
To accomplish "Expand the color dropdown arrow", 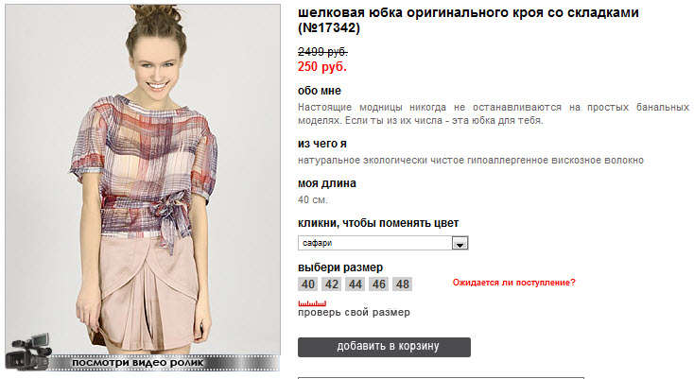I will pos(460,243).
